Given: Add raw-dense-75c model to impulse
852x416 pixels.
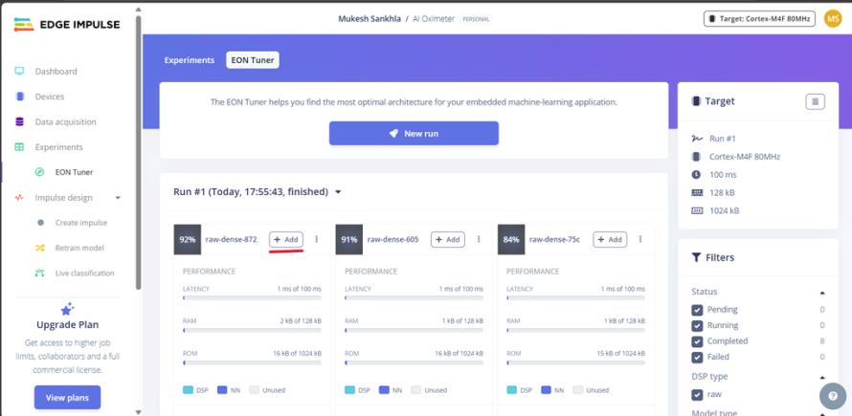Looking at the screenshot, I should pos(610,239).
